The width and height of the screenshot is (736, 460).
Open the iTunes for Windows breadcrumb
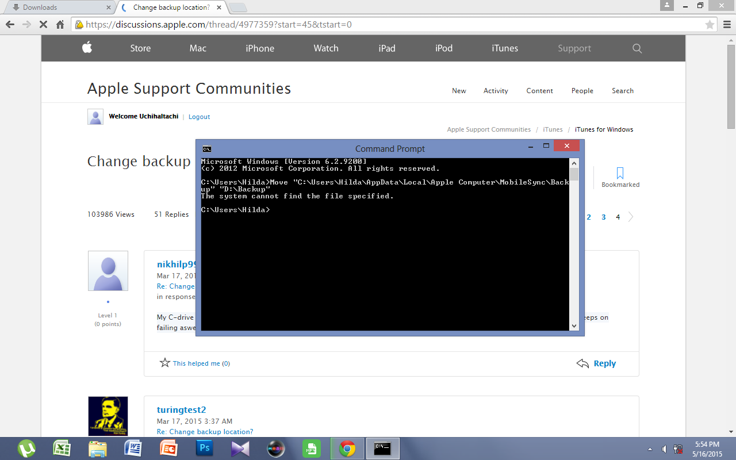pos(604,129)
